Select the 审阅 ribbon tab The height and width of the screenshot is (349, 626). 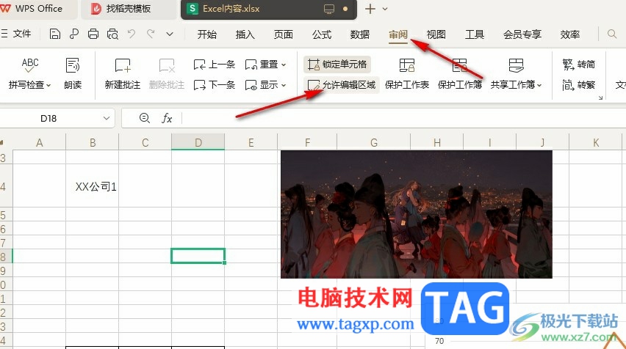click(398, 34)
